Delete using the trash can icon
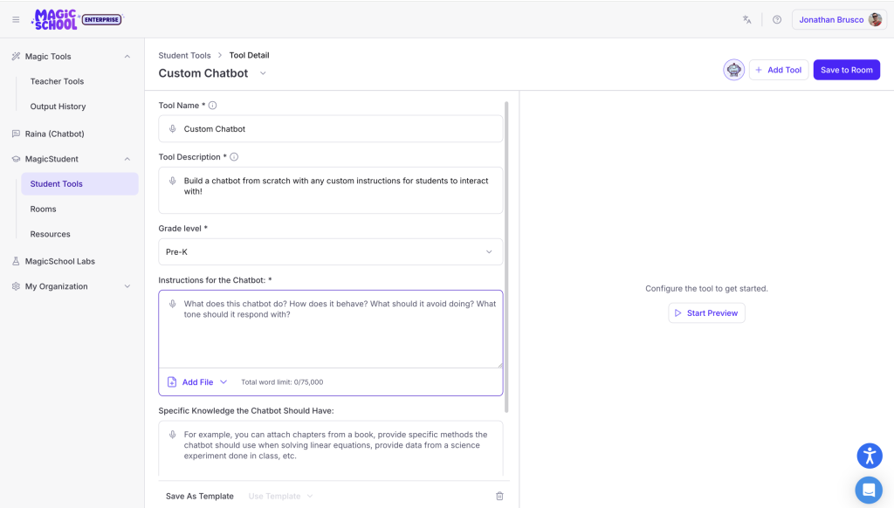 point(499,496)
